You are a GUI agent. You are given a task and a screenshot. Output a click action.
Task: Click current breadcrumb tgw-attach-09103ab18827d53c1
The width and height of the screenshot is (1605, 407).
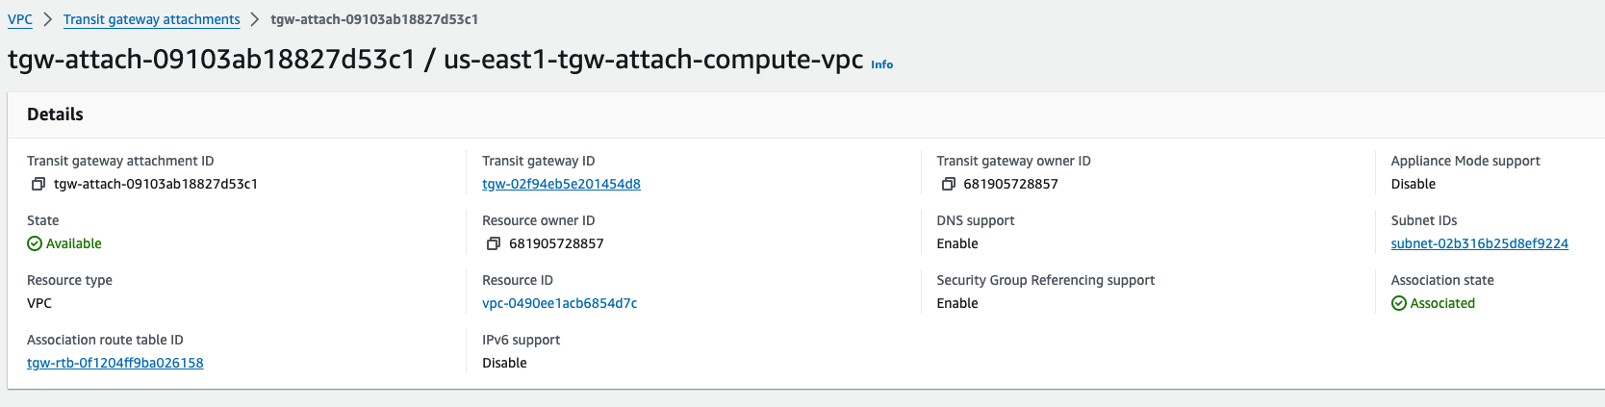374,19
